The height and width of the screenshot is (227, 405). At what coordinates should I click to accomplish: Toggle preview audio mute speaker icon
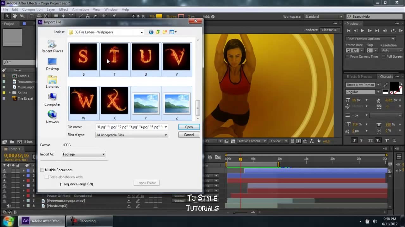pos(385,31)
